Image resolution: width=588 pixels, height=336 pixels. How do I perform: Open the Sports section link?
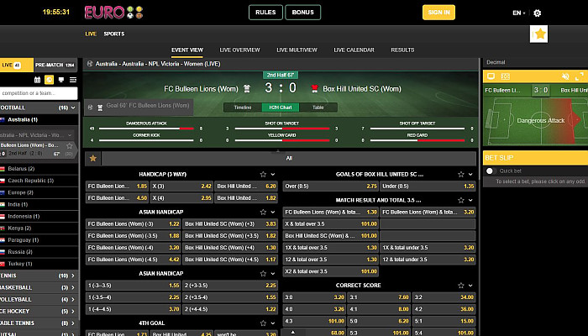(114, 34)
